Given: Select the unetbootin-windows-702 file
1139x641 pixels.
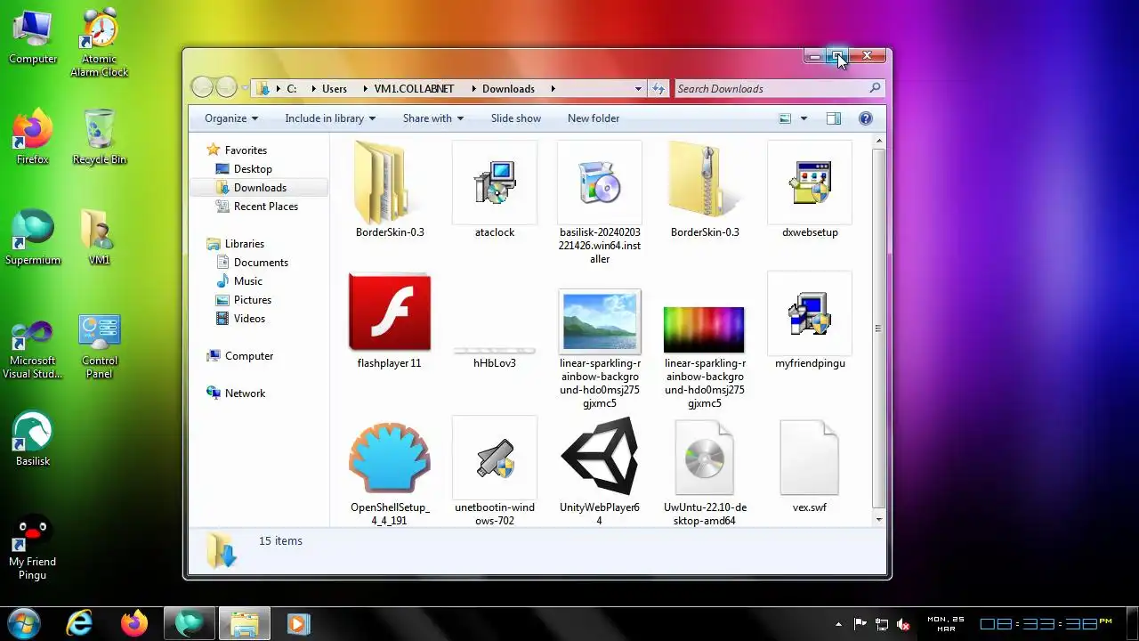Looking at the screenshot, I should pos(495,472).
